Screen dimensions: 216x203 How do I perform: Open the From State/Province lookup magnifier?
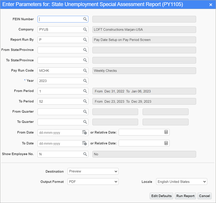[x=85, y=50]
